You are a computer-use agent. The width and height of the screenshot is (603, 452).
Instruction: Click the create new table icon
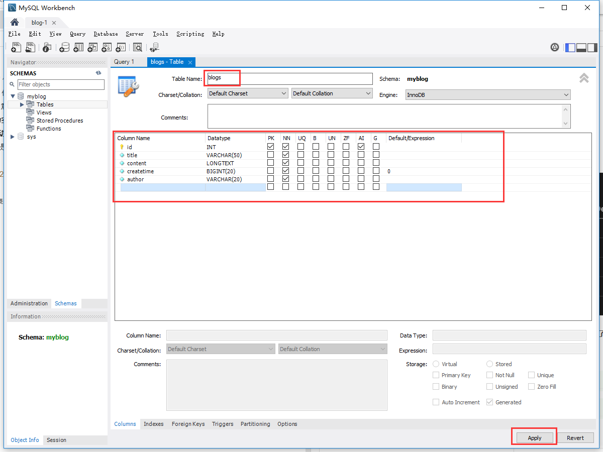pos(78,47)
